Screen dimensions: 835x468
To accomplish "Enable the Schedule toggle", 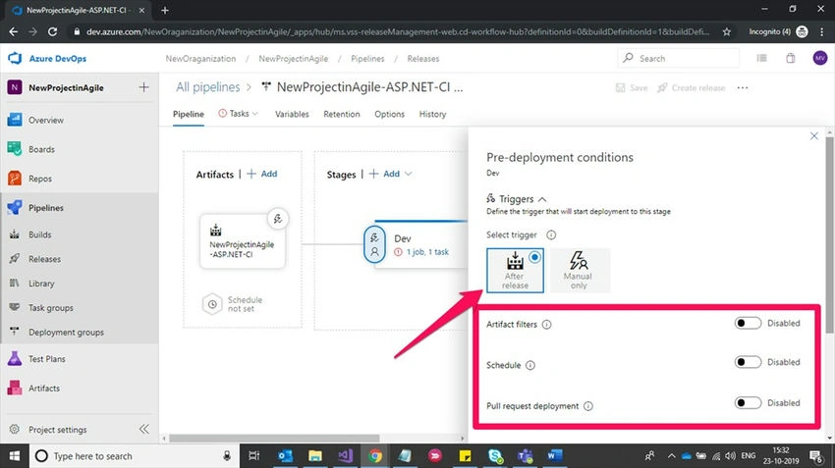I will click(748, 362).
